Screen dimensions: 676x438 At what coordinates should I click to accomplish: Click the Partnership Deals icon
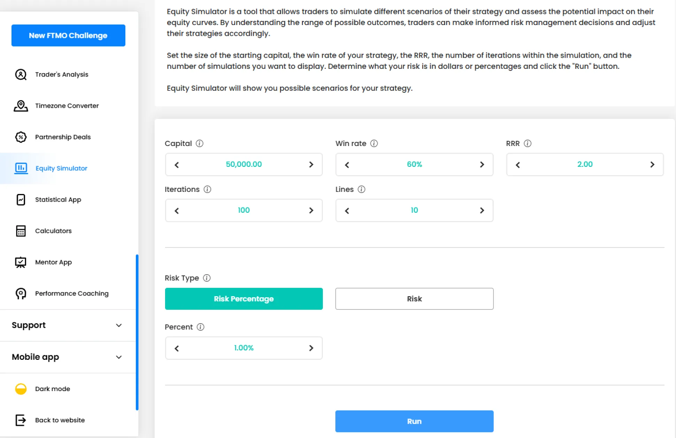coord(21,137)
